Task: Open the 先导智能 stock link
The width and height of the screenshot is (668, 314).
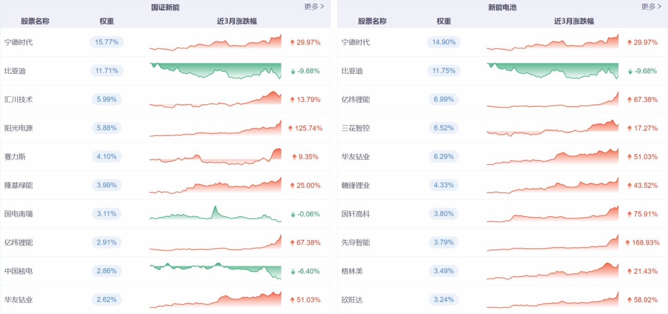Action: (356, 243)
